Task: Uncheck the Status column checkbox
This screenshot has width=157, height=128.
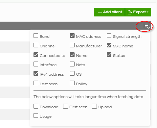Action: click(x=109, y=55)
